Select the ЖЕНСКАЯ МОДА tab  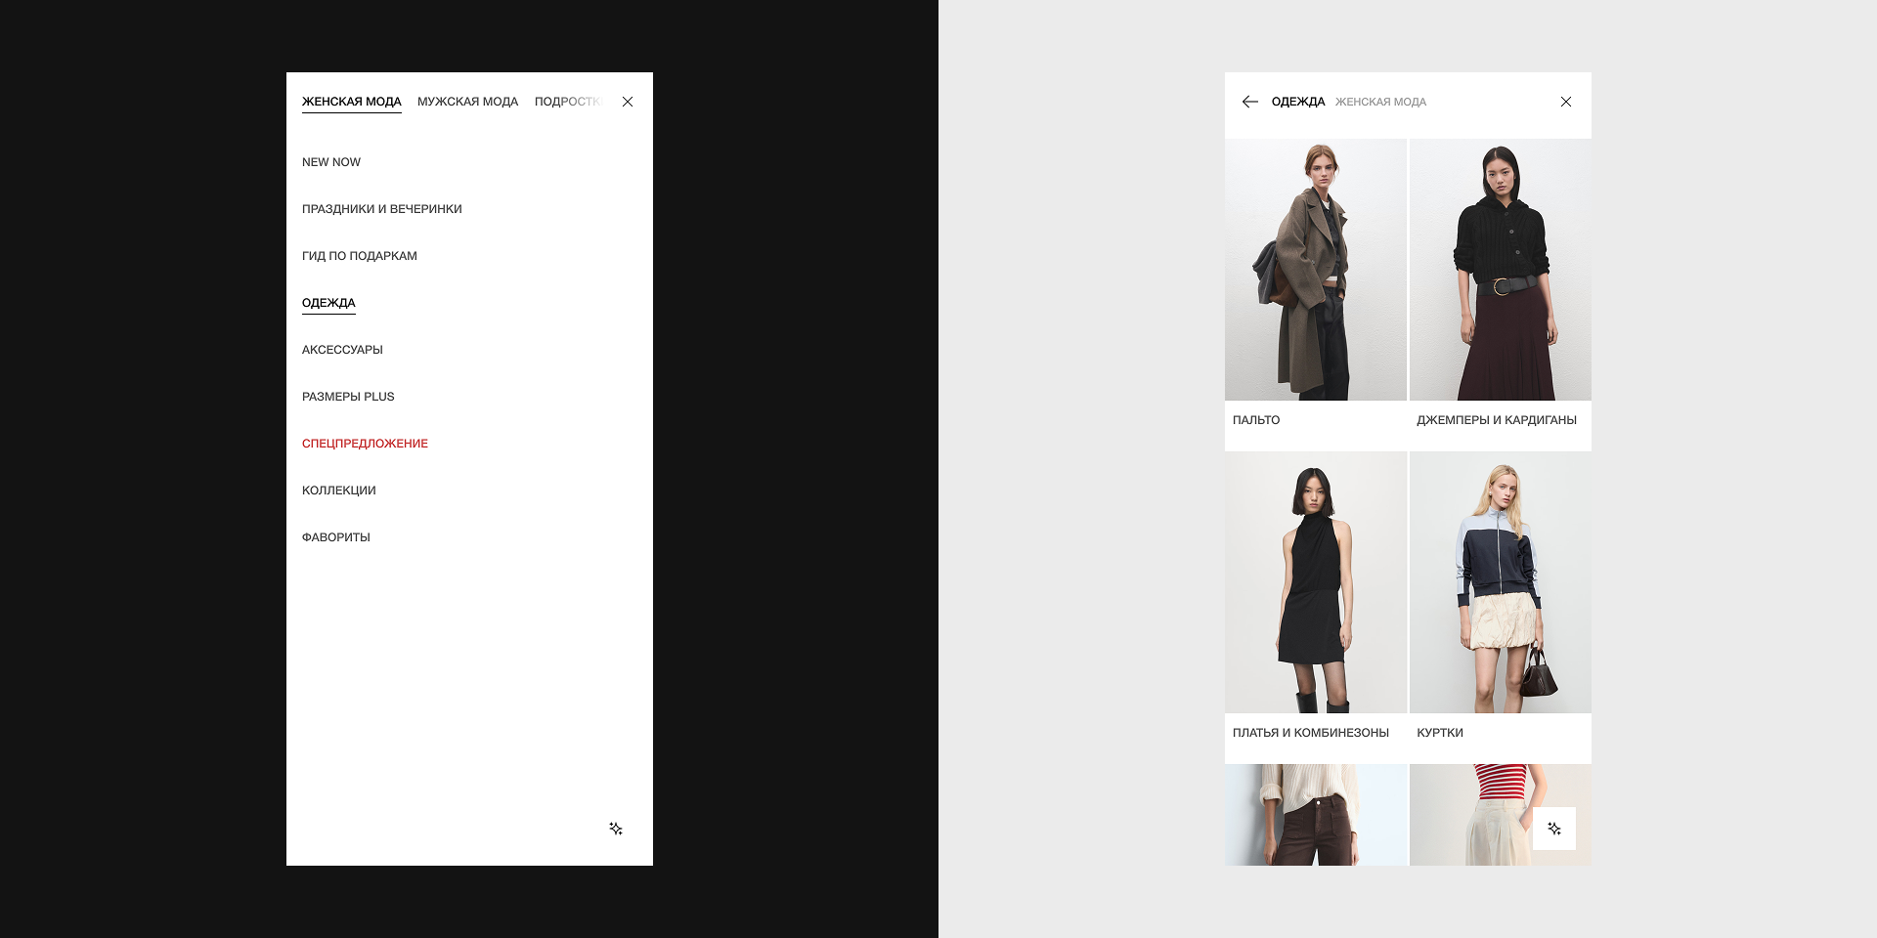pos(351,102)
